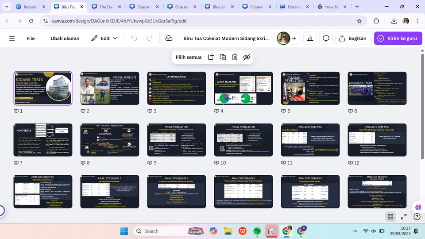This screenshot has width=425, height=239.
Task: Open Spotify from the taskbar
Action: pos(257,231)
